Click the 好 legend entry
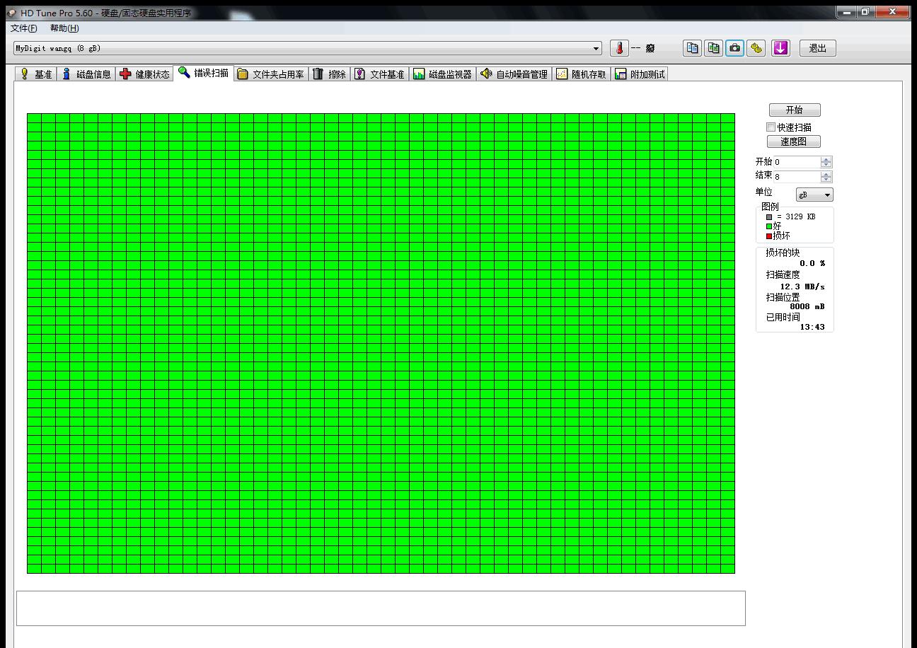917x648 pixels. (x=778, y=226)
